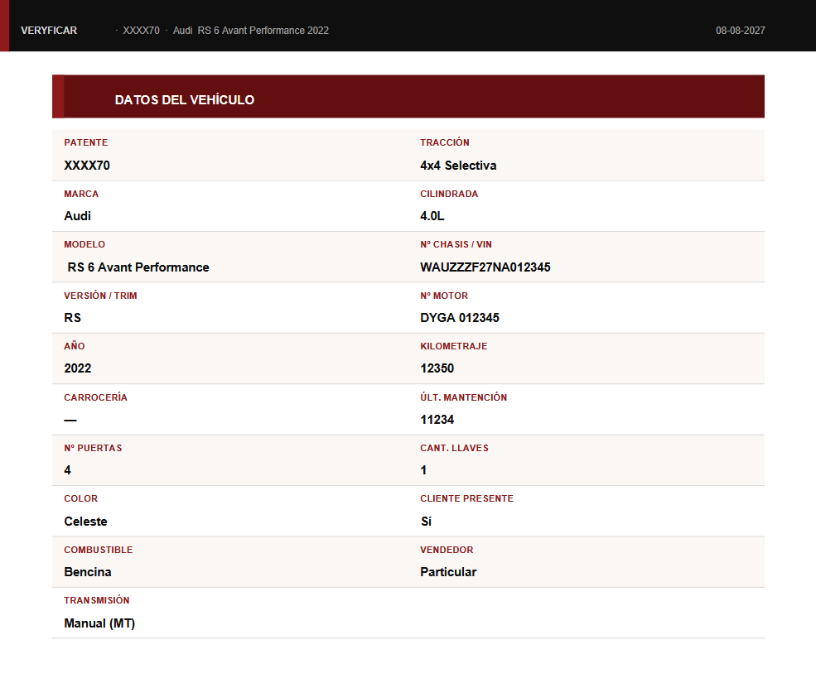Click the VENDEDOR label
Screen dimensions: 816x683
pyautogui.click(x=447, y=550)
